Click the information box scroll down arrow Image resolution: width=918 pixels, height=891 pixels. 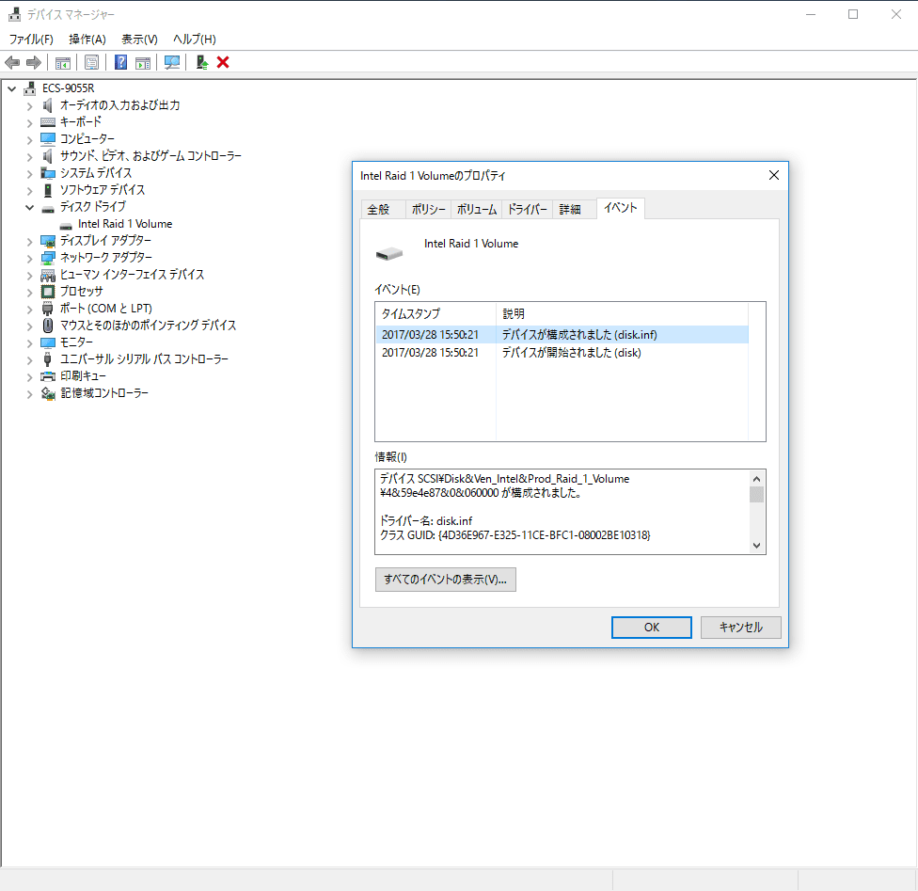[x=756, y=546]
